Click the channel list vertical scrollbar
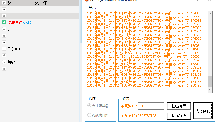Image resolution: width=217 pixels, height=122 pixels. click(x=81, y=21)
